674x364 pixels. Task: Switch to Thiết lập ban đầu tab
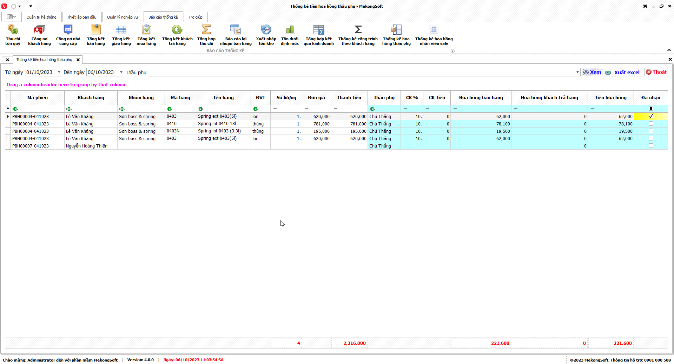(81, 17)
